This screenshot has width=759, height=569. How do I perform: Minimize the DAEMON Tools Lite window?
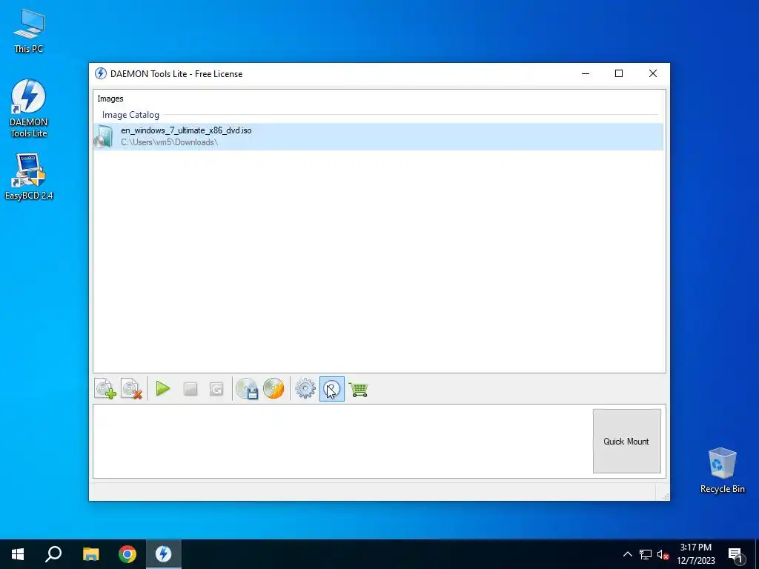click(586, 73)
